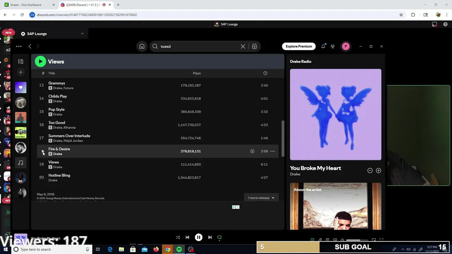Viewport: 452px width, 254px height.
Task: Click the remove (minus) icon beside You Broke My Heart
Action: (x=370, y=170)
